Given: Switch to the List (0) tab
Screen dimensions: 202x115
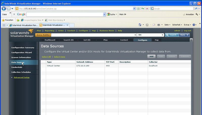Looking at the screenshot, I should (87, 40).
